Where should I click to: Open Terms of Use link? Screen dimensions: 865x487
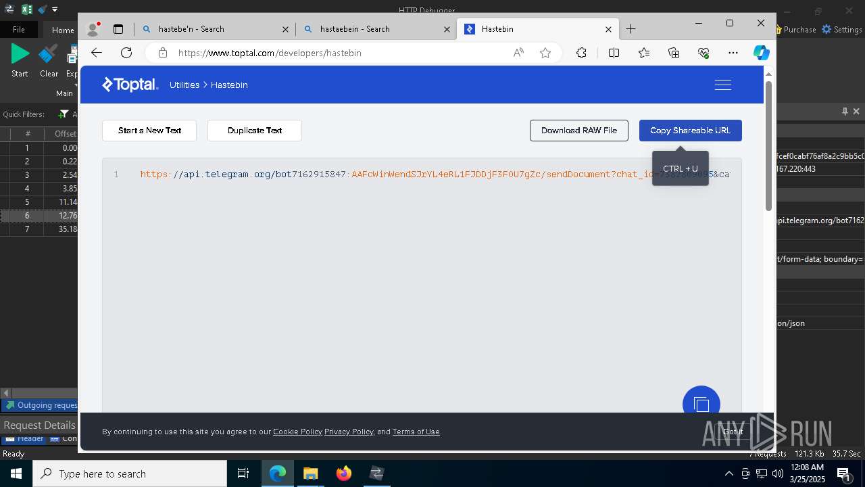pyautogui.click(x=416, y=432)
